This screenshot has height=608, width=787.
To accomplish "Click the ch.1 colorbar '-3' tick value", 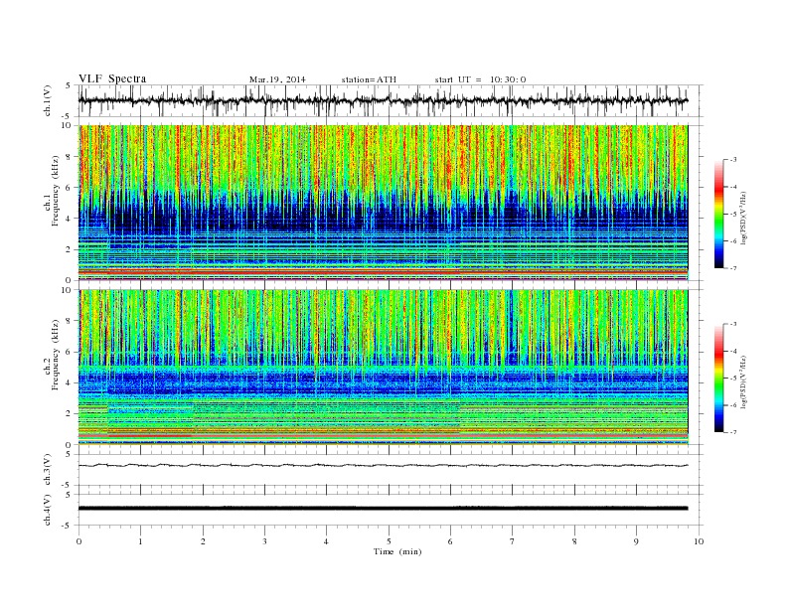I will [733, 160].
